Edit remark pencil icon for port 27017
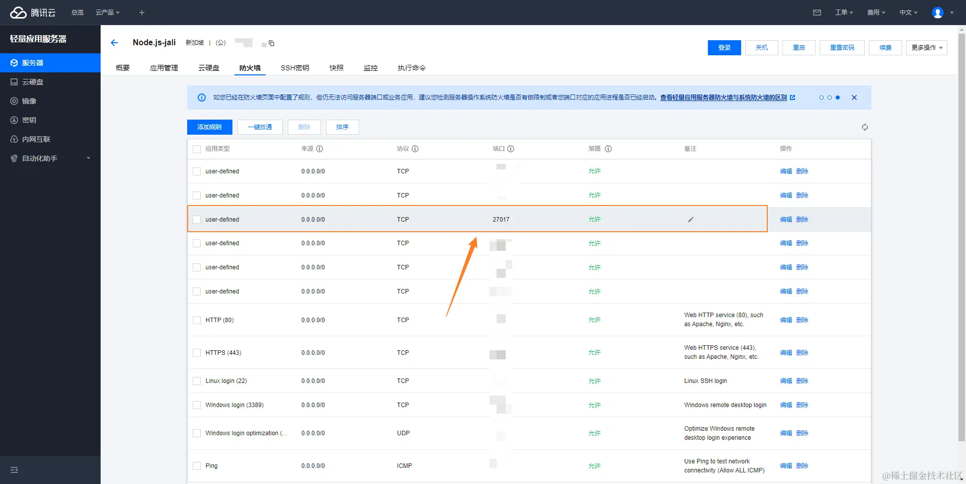966x484 pixels. [691, 220]
